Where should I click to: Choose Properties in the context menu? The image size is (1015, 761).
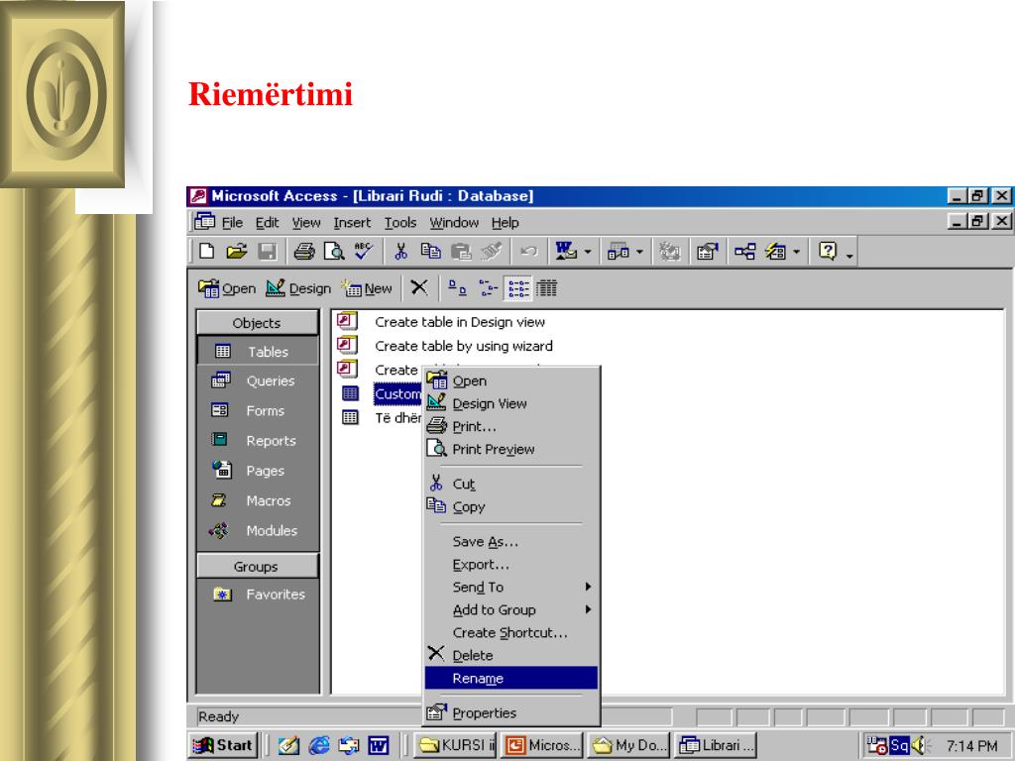pyautogui.click(x=510, y=712)
